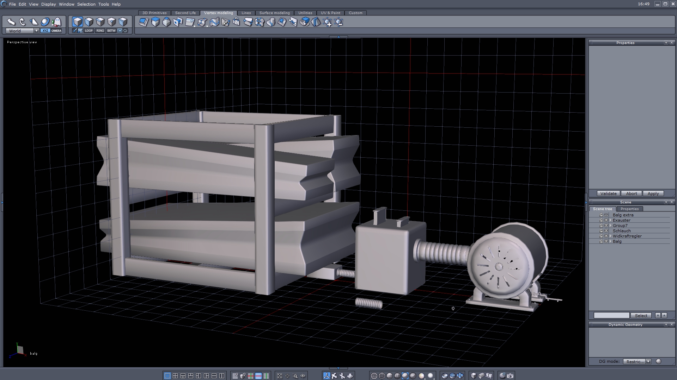Click the Select button in Scene panel

(x=641, y=315)
